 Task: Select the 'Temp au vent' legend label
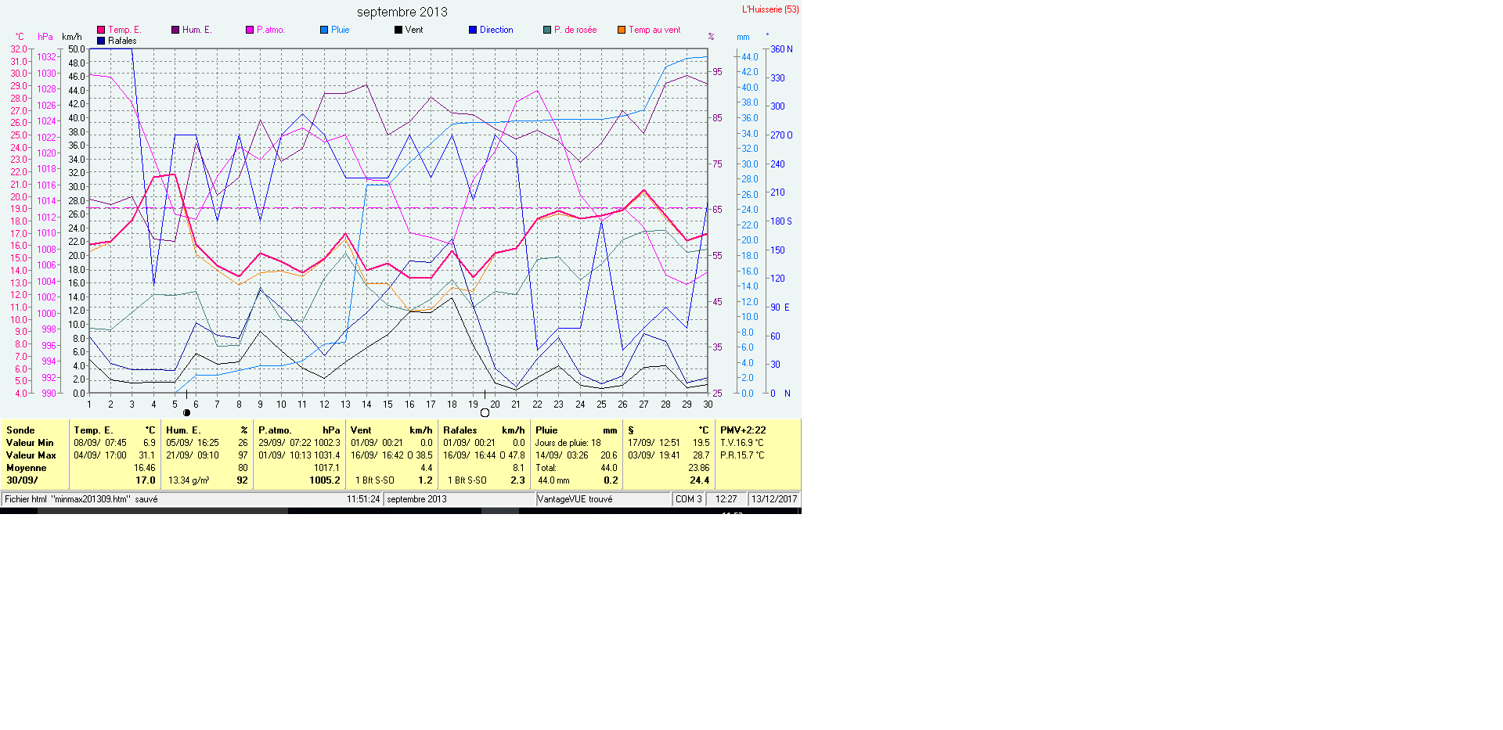(x=654, y=30)
